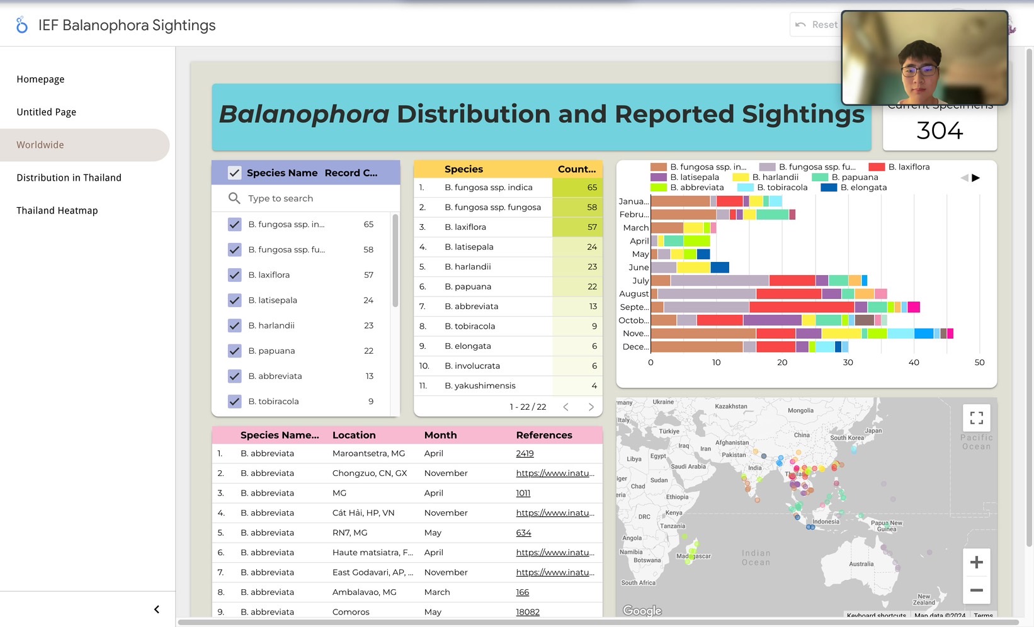Enter fullscreen on the map

tap(976, 418)
